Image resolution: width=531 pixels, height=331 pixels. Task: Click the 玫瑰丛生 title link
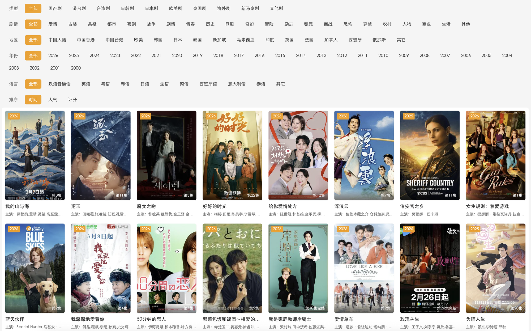tap(409, 319)
